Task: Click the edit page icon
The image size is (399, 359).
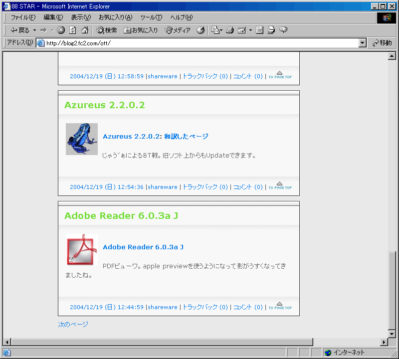Action: click(x=242, y=30)
